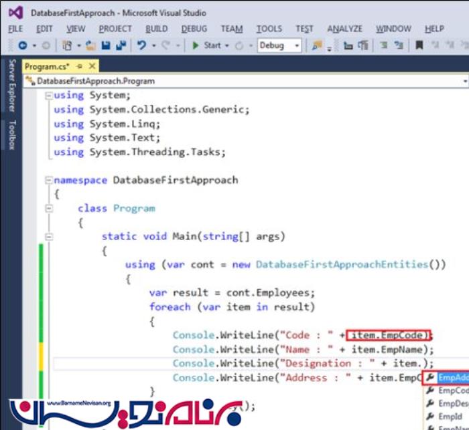Close the Program.cs tab
Screen dimensions: 469x430
pyautogui.click(x=91, y=66)
